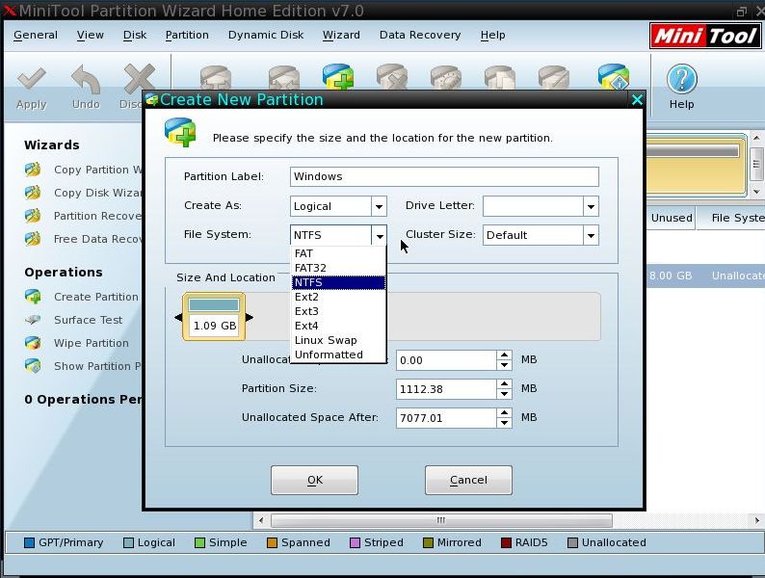The height and width of the screenshot is (578, 765).
Task: Choose Ext3 file system option
Action: (338, 311)
